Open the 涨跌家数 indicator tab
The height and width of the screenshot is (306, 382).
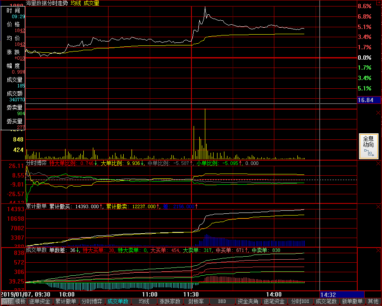point(170,302)
